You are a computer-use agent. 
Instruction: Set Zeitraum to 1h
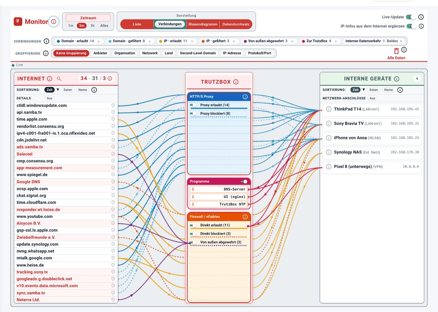pos(92,26)
